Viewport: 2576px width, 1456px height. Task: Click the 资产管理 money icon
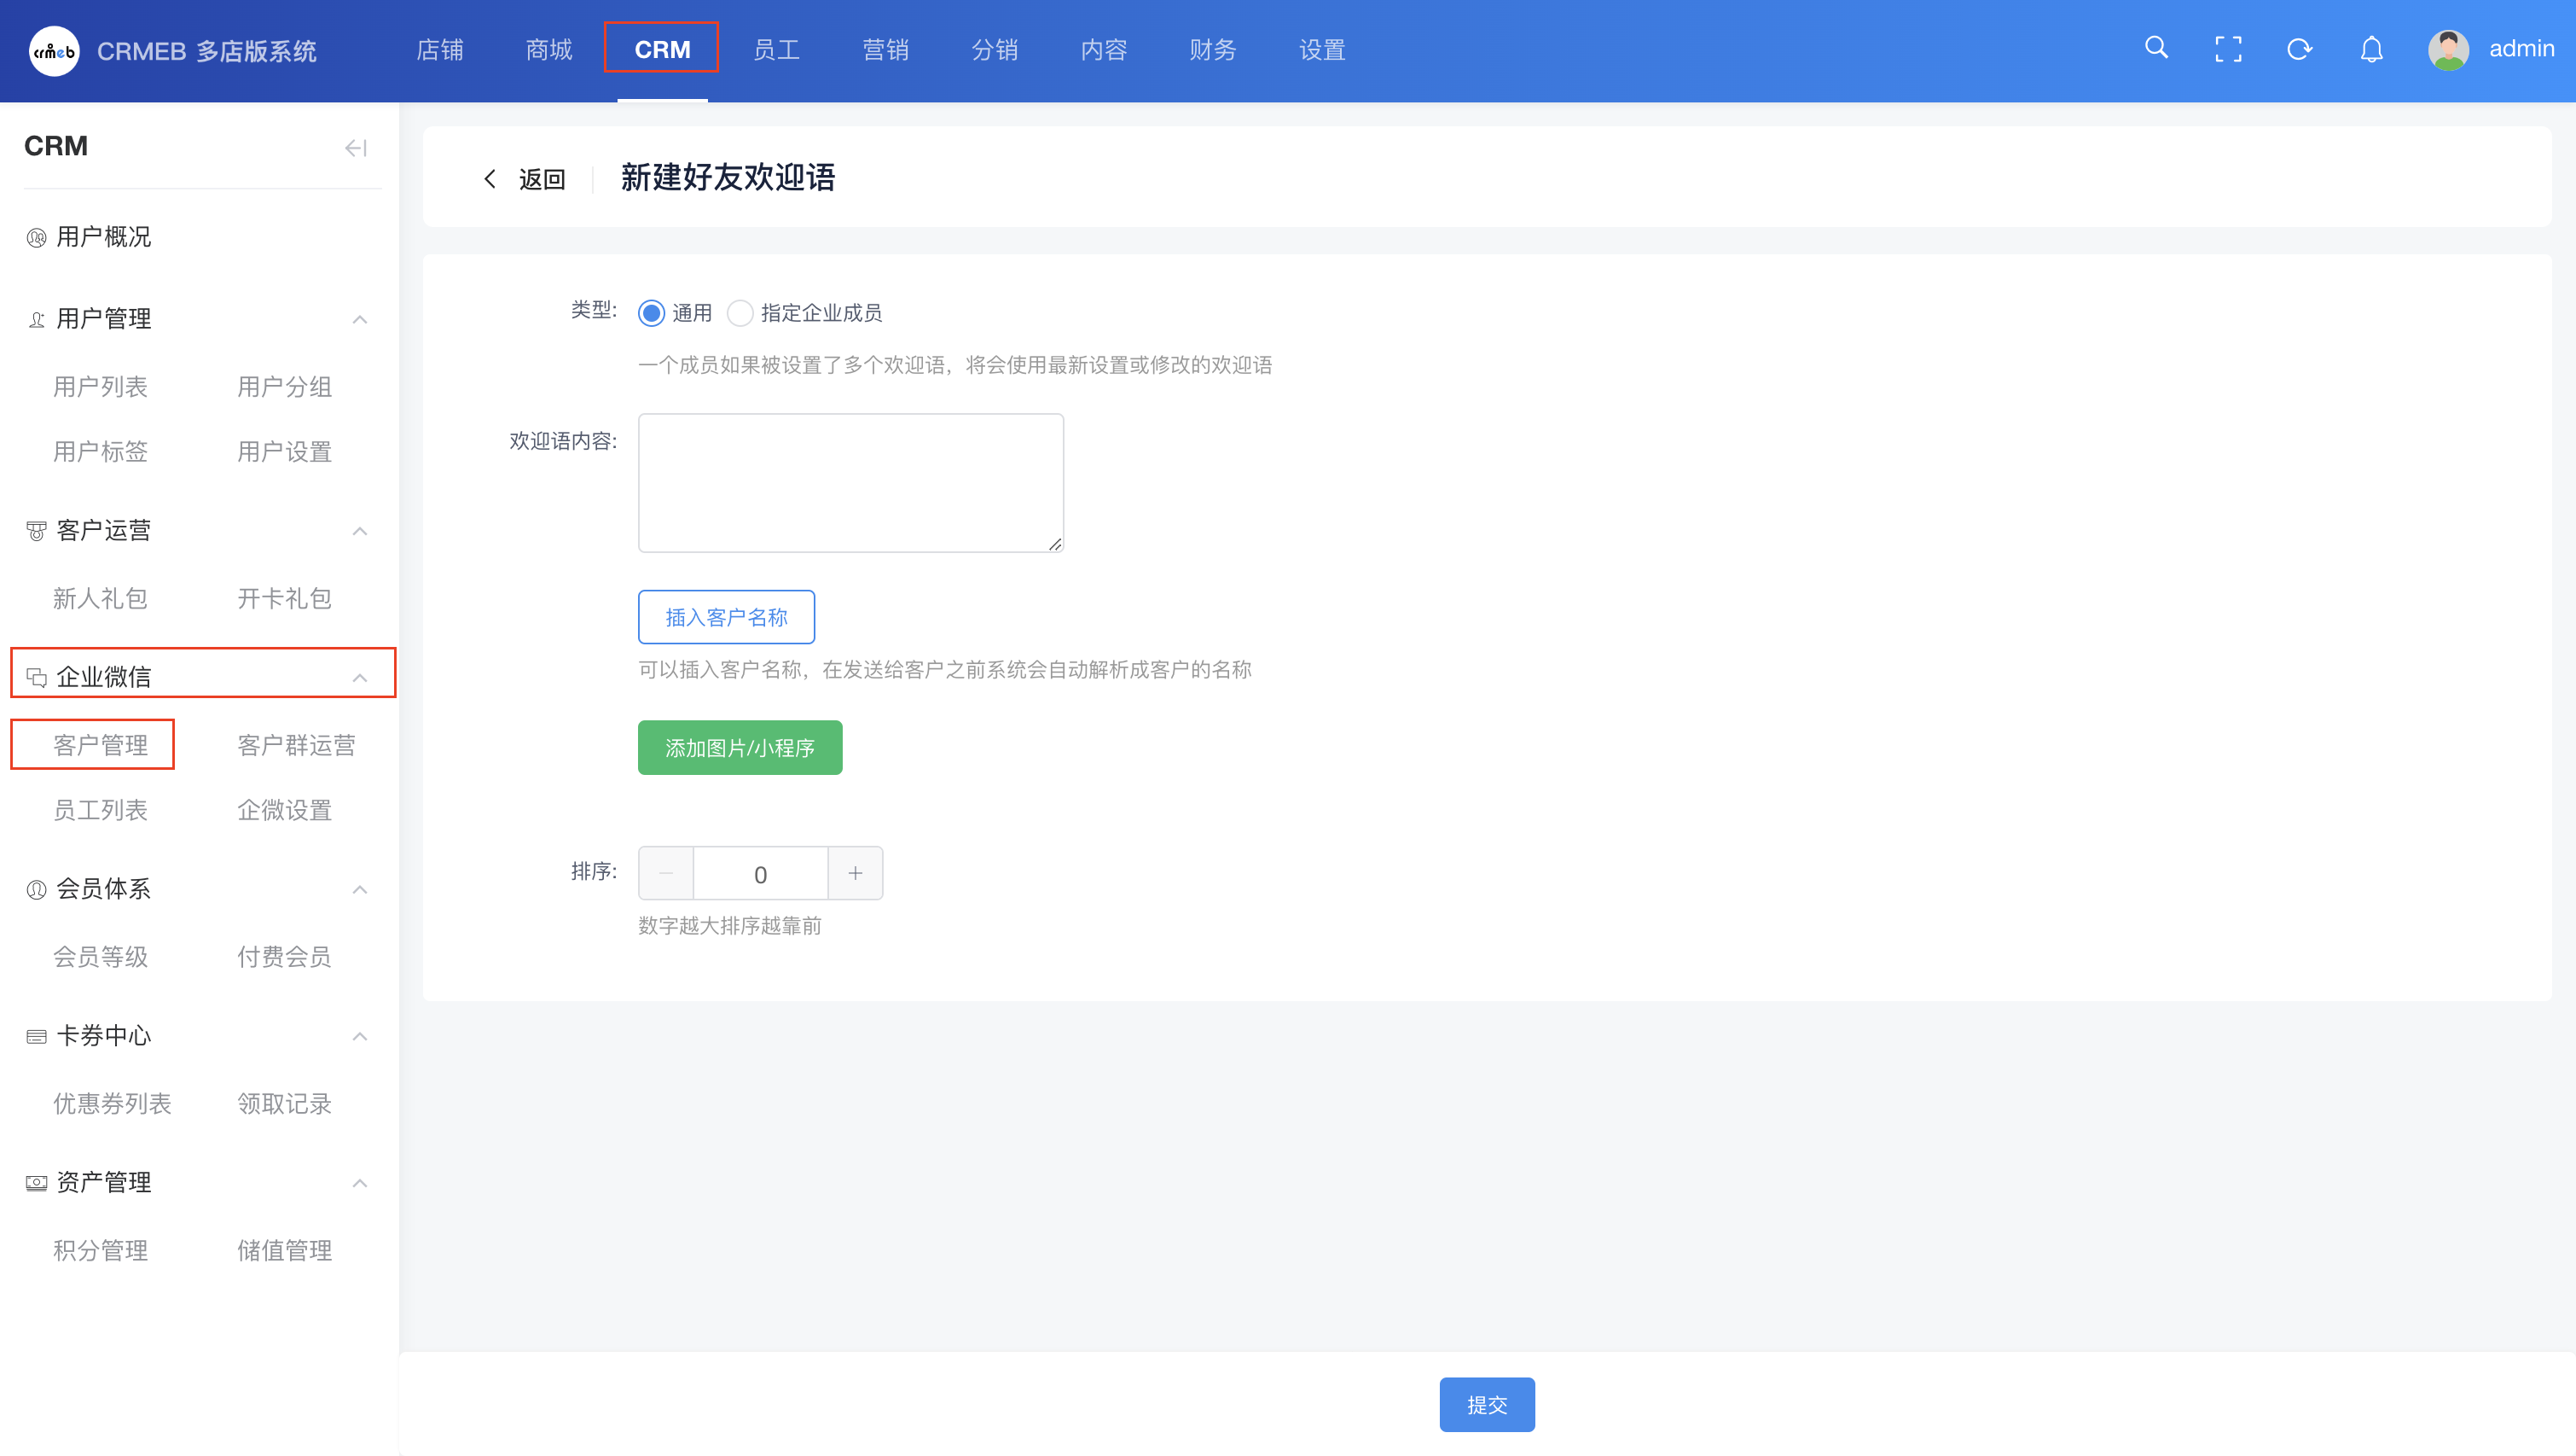(x=36, y=1183)
